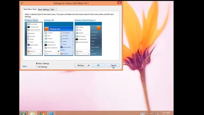Click the Windows XP style link
The width and height of the screenshot is (204, 115).
coord(49,20)
